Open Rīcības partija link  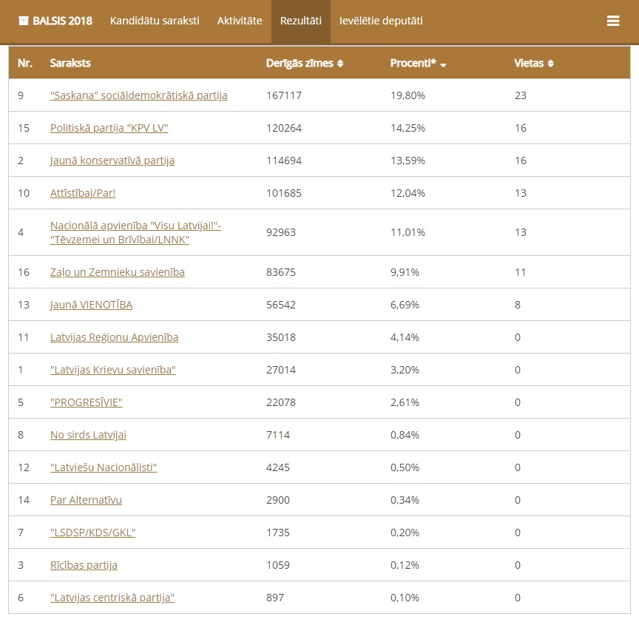84,565
